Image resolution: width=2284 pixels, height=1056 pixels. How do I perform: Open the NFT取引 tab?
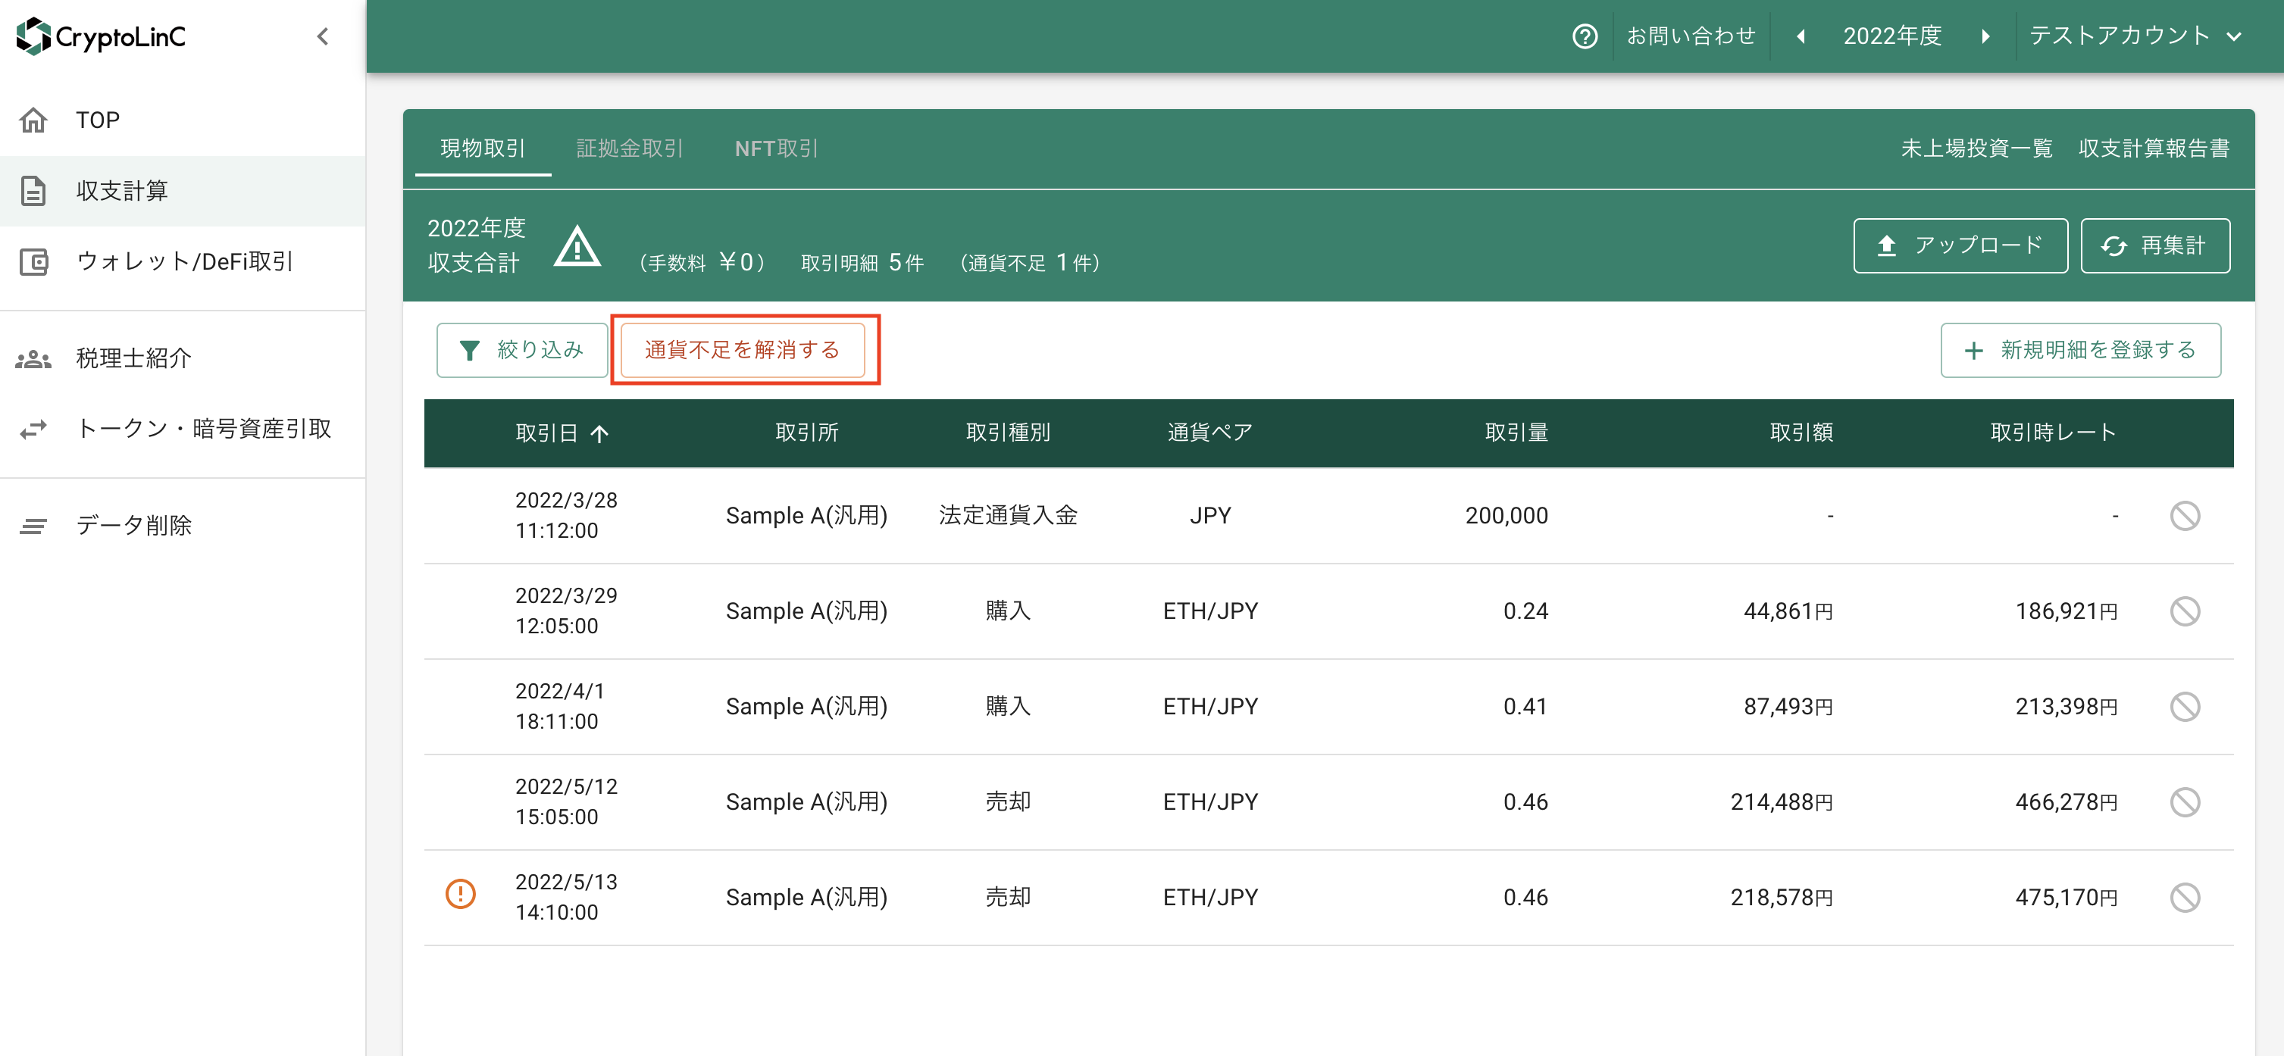(x=776, y=148)
